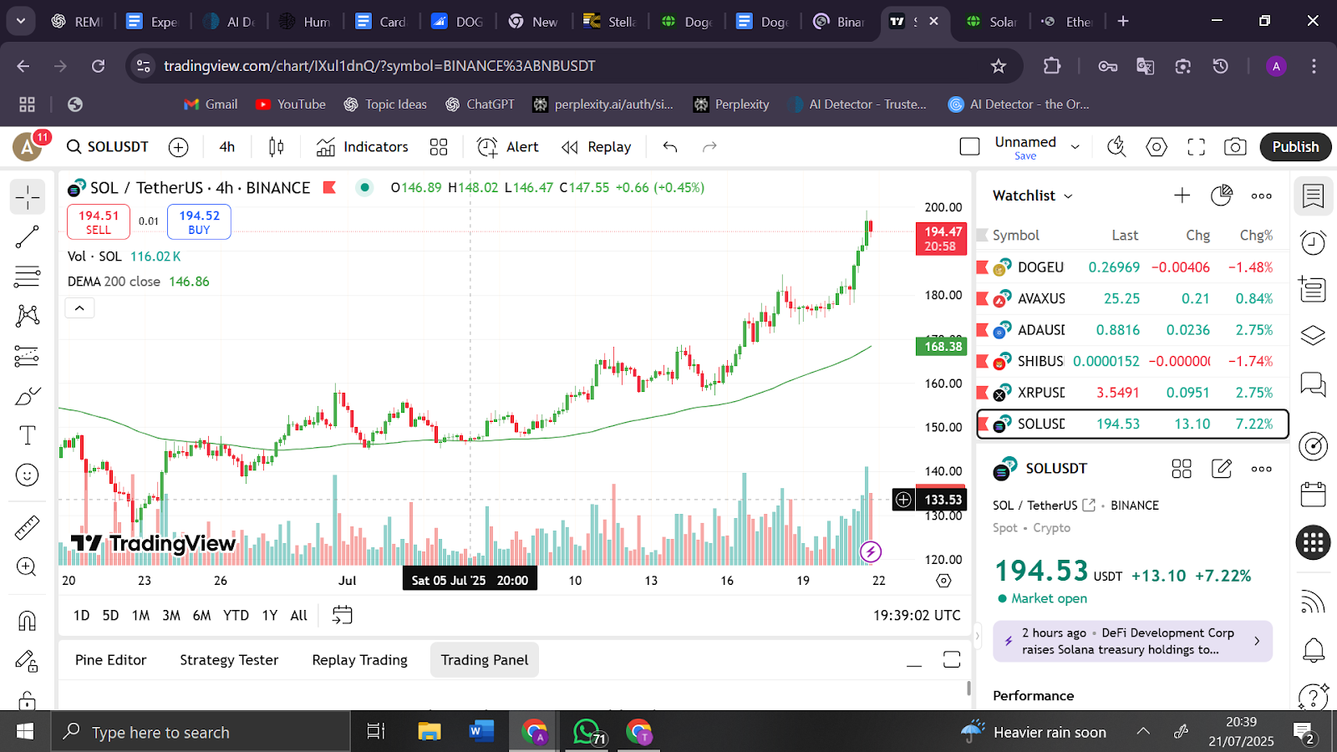Open notifications bell icon
The width and height of the screenshot is (1337, 752).
[1314, 649]
